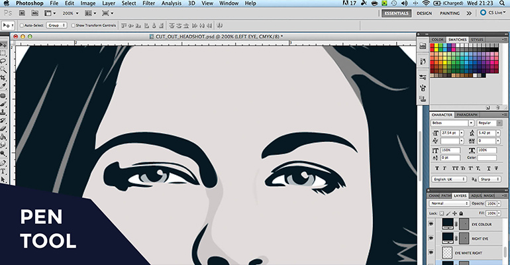
Task: Select the Path Selection tool
Action: [x=3, y=180]
